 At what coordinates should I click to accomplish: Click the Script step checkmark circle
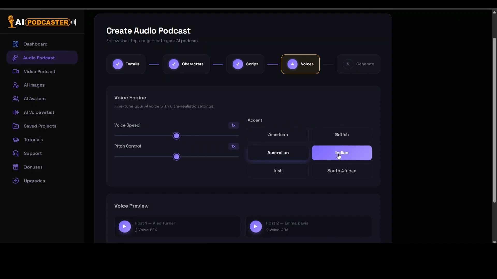point(238,64)
